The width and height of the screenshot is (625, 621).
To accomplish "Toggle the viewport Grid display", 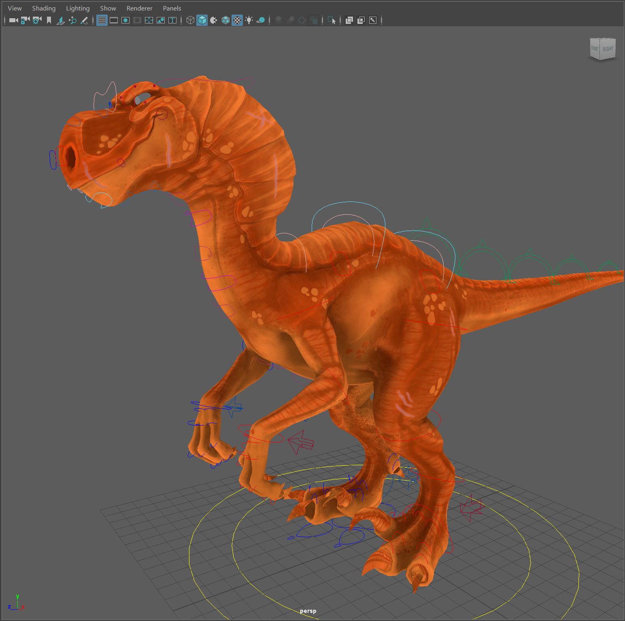I will tap(102, 20).
